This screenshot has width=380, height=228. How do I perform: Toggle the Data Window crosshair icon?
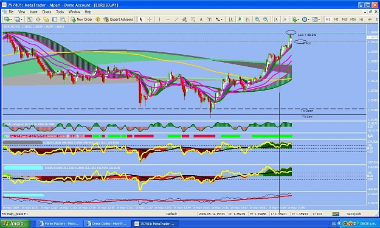point(38,19)
